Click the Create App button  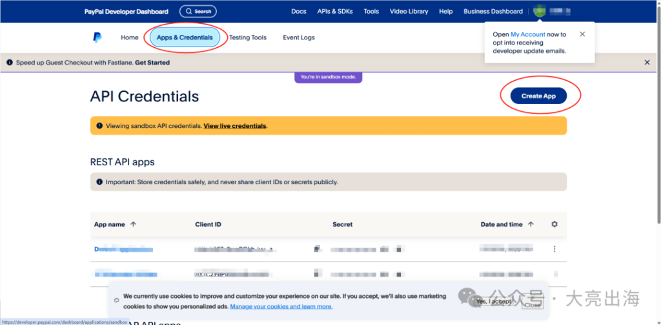tap(538, 96)
